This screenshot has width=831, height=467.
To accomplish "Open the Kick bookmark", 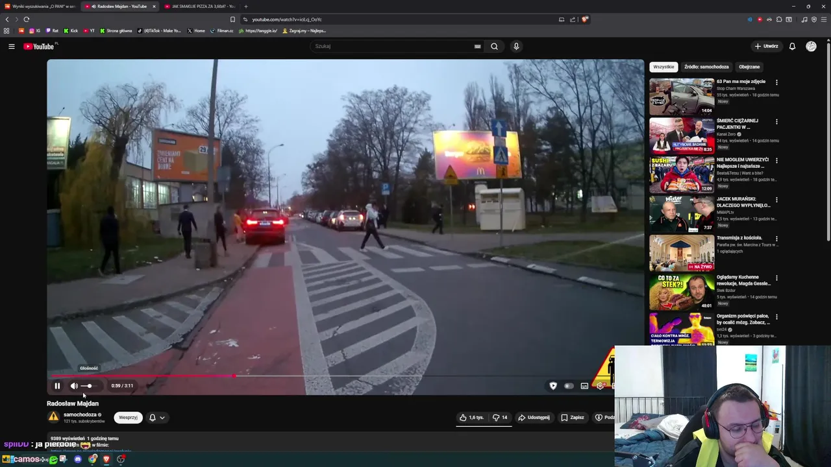I will point(71,30).
